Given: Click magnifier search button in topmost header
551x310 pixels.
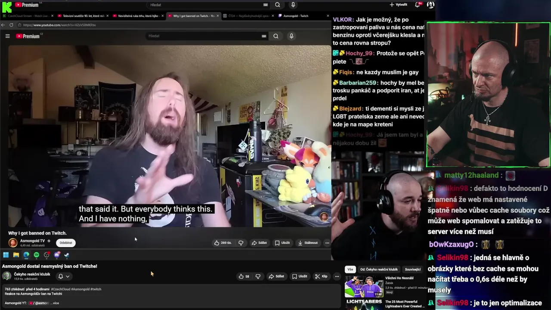Looking at the screenshot, I should tap(278, 5).
